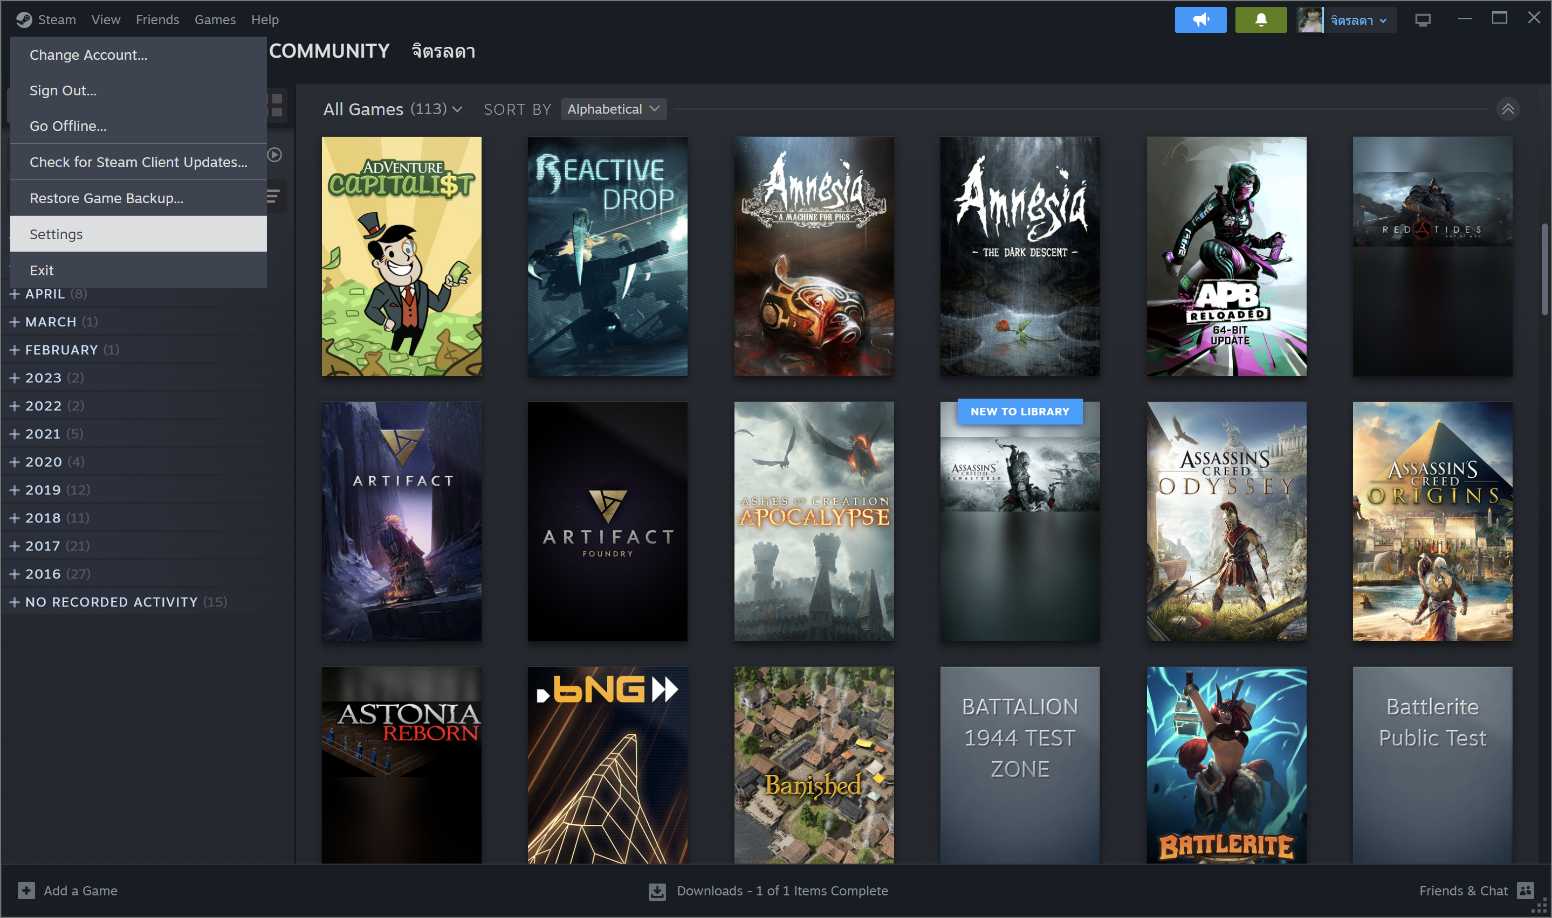Open Downloads - 1 of 1 Items Complete
Image resolution: width=1552 pixels, height=918 pixels.
[x=782, y=890]
